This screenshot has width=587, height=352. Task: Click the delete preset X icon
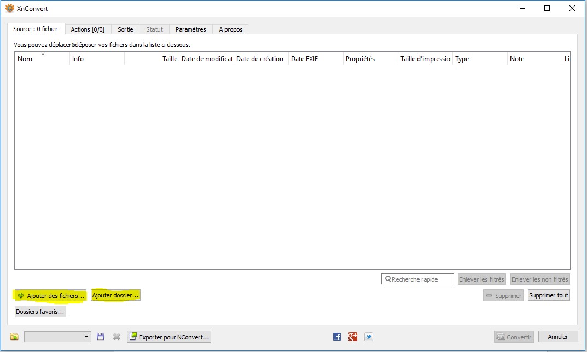(x=117, y=337)
